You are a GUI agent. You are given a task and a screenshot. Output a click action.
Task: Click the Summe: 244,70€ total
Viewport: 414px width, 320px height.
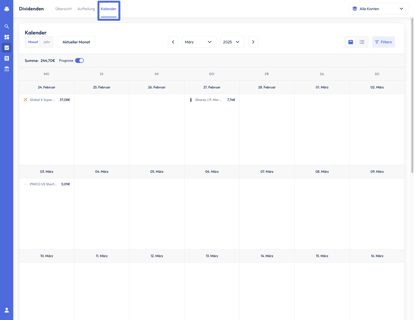(x=40, y=60)
